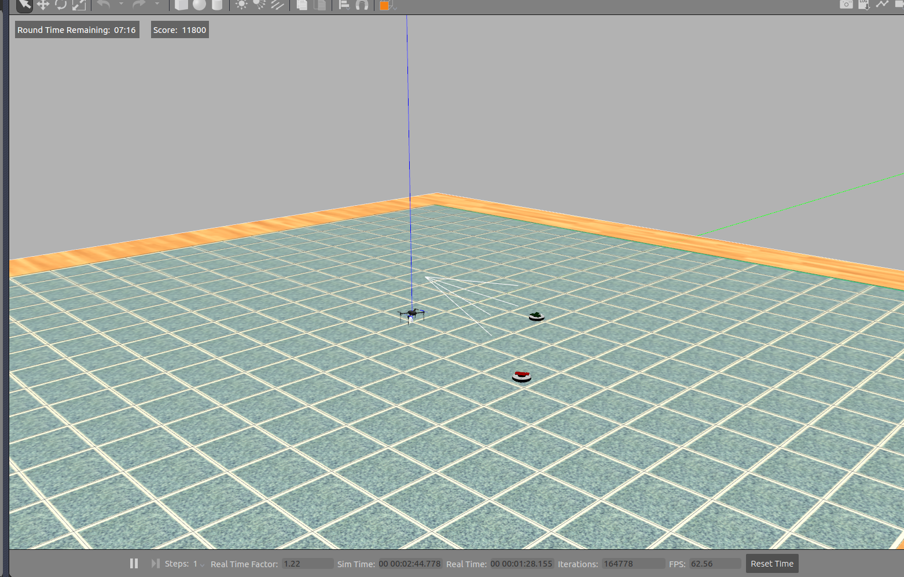Viewport: 904px width, 577px height.
Task: Pause the simulation
Action: 134,563
